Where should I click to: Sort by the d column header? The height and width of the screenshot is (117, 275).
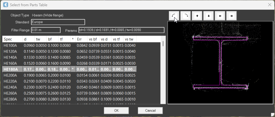click(28, 39)
